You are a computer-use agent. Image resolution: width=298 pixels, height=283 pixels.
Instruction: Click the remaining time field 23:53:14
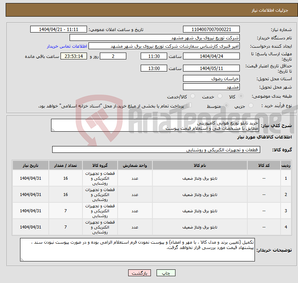(x=74, y=56)
